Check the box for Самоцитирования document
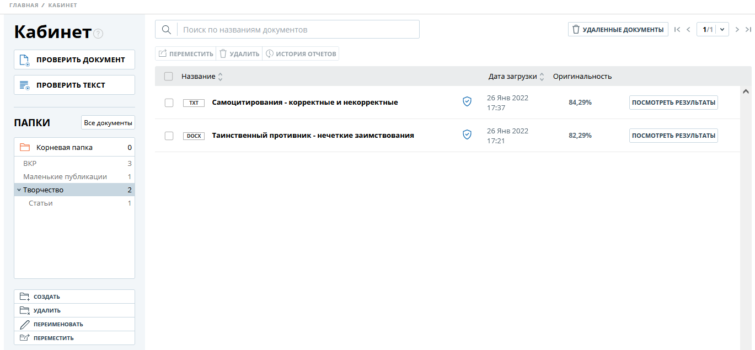Screen dimensions: 755x350 pos(169,103)
